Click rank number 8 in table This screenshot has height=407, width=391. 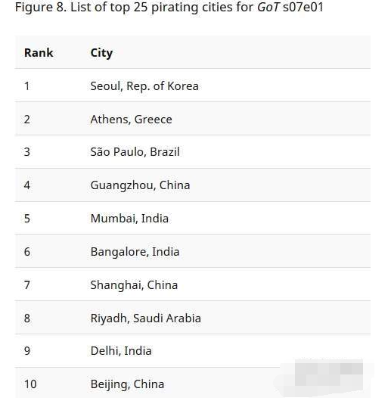pyautogui.click(x=27, y=318)
